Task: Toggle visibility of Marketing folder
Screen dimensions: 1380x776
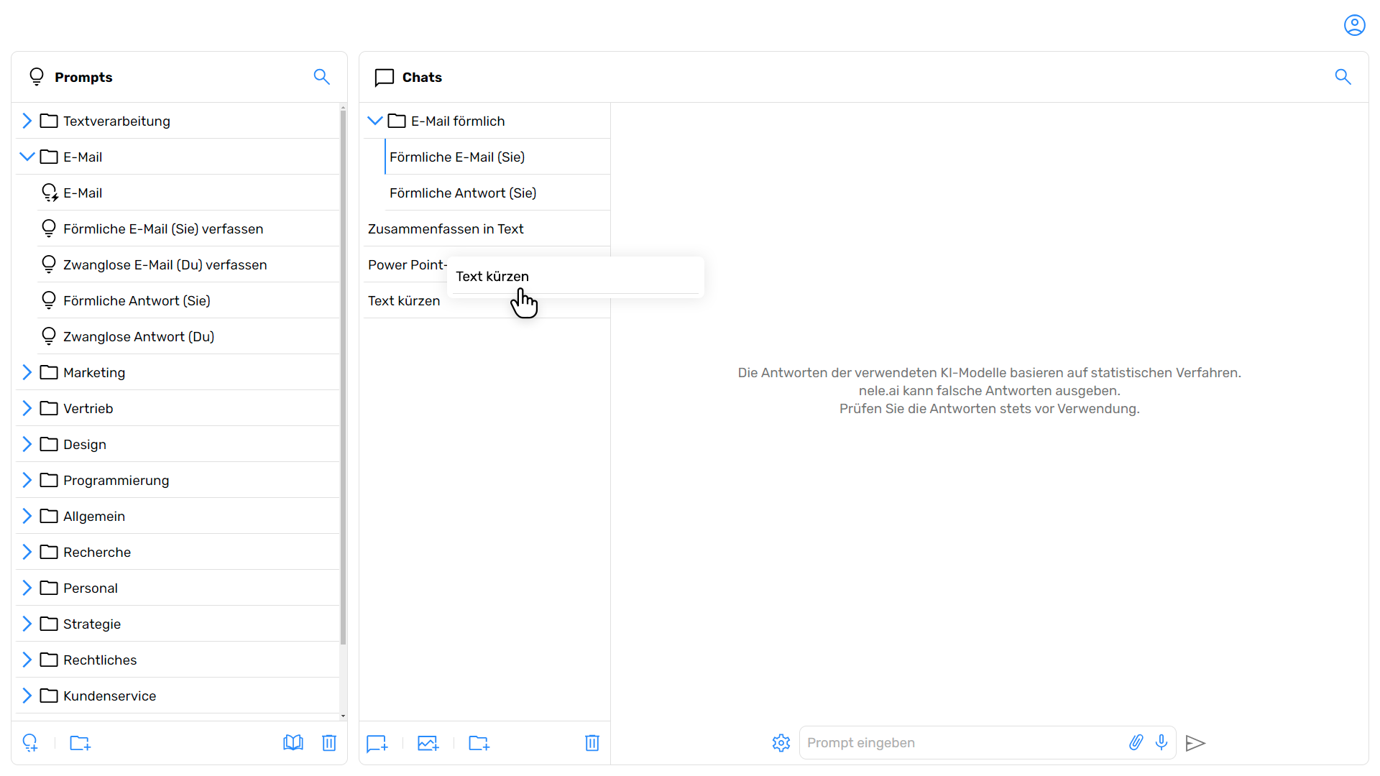Action: 27,371
